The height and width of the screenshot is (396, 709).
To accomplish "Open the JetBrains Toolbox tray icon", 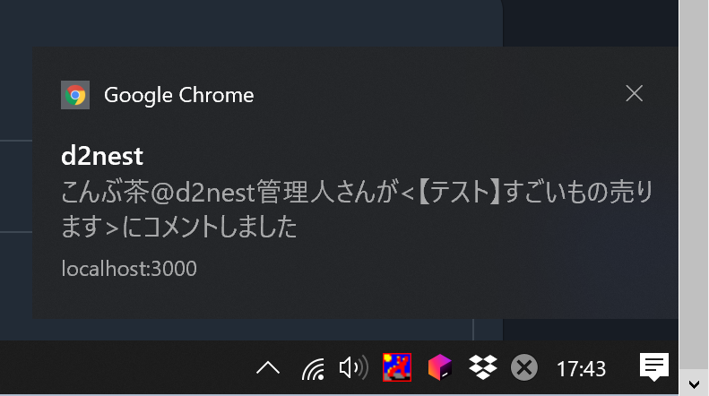I will pos(440,367).
